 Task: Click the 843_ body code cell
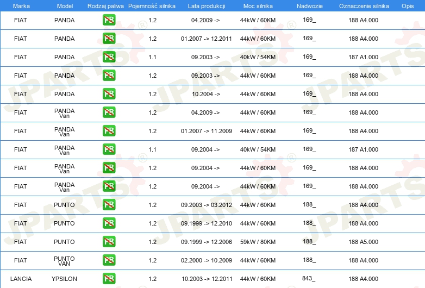309,278
